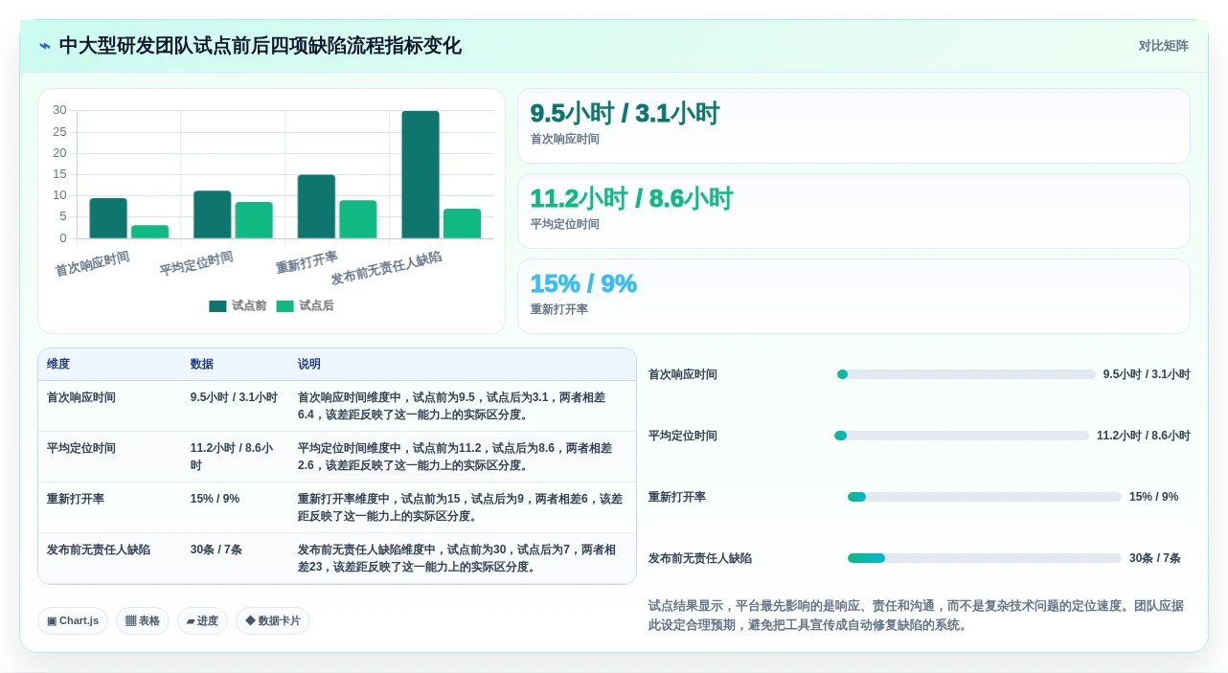Click the 试点后 bar for 首次响应时间
1228x673 pixels.
pyautogui.click(x=149, y=232)
